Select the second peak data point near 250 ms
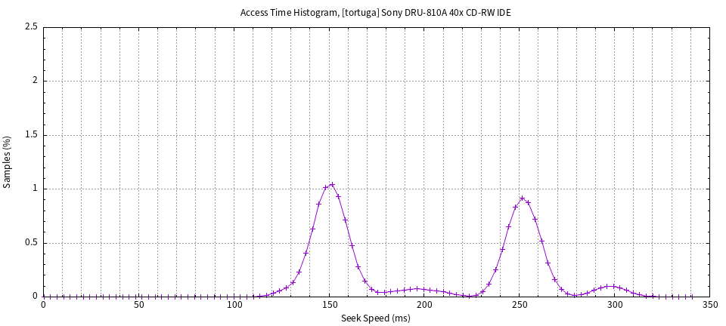 522,198
